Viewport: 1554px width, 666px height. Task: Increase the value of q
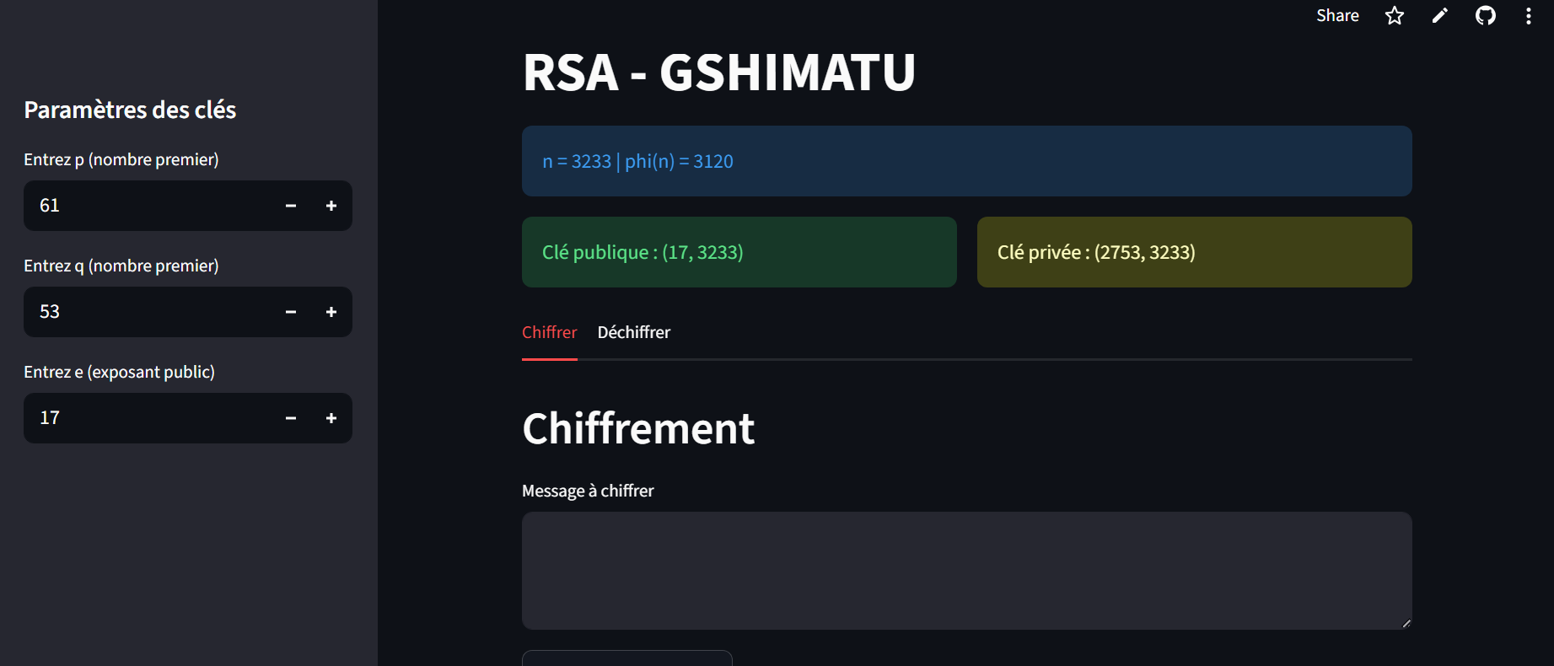331,312
